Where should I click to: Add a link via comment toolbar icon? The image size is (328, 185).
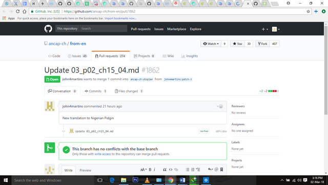(x=176, y=170)
